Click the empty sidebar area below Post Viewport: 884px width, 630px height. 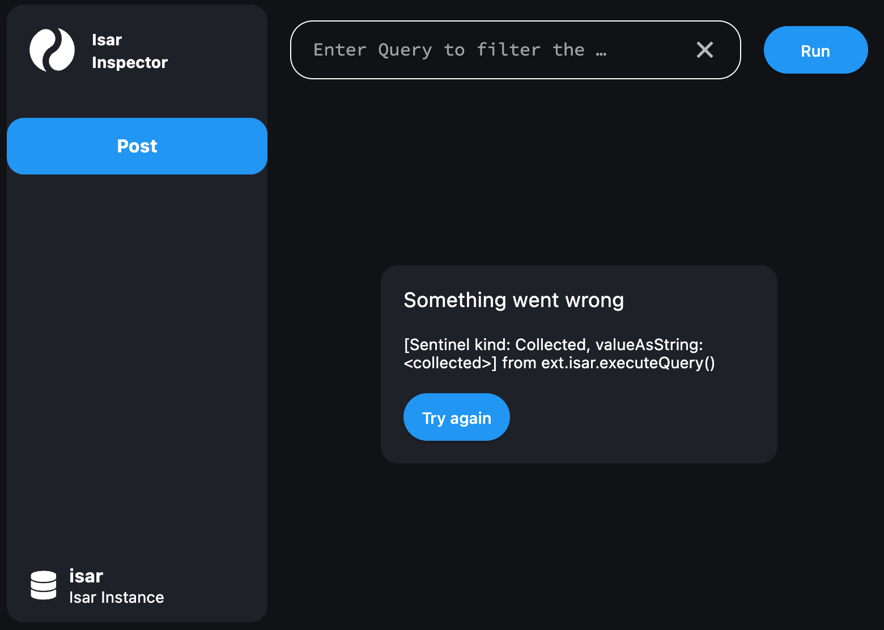pos(137,363)
